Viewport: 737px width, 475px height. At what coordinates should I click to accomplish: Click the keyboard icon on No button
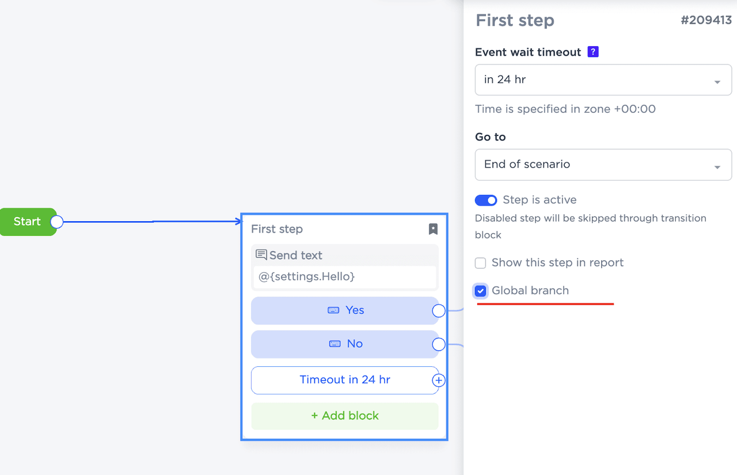click(x=335, y=344)
